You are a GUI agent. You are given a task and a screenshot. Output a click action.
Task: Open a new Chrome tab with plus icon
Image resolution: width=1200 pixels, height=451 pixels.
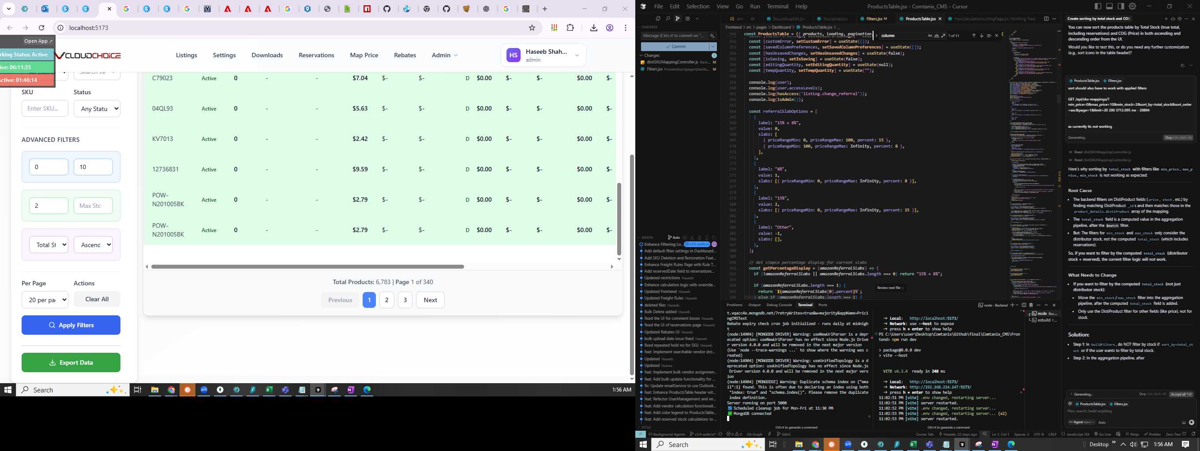click(x=544, y=9)
